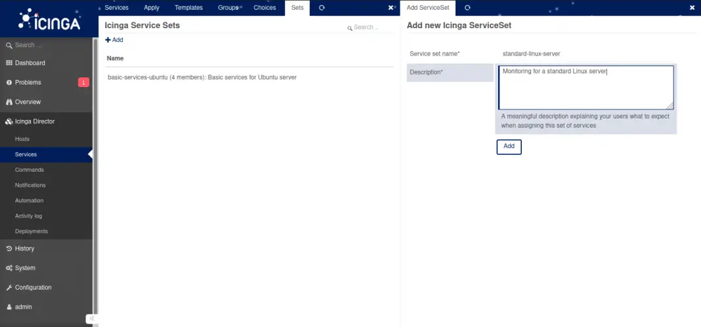
Task: Open the Configuration section
Action: pos(33,288)
